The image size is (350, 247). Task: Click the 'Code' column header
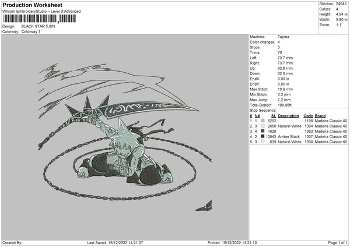[x=308, y=116]
